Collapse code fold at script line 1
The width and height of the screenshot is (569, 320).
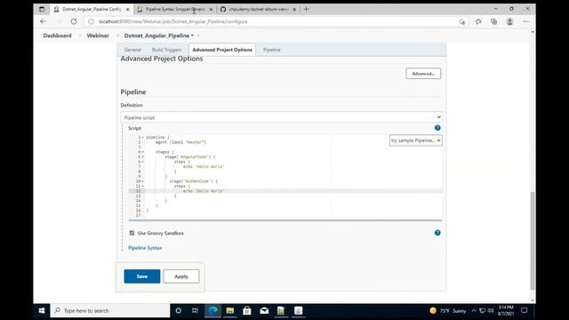click(x=142, y=138)
